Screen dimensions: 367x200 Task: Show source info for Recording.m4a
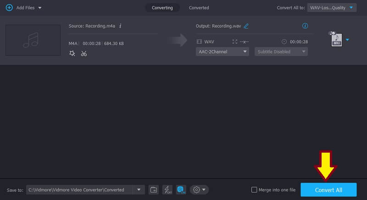120,26
